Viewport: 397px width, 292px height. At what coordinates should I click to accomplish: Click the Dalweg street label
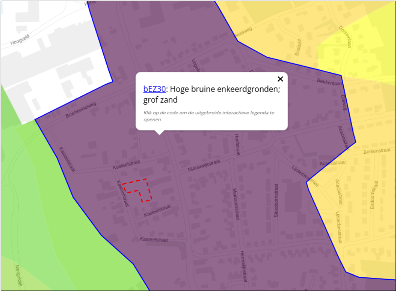click(344, 103)
